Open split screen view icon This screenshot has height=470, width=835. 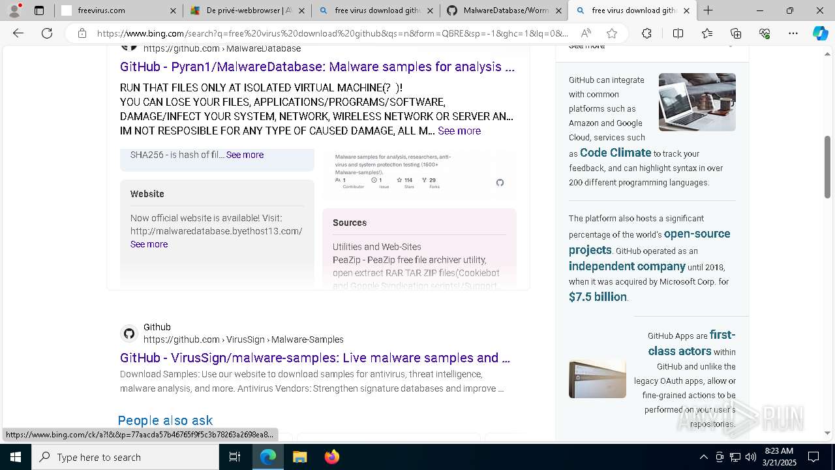click(678, 33)
